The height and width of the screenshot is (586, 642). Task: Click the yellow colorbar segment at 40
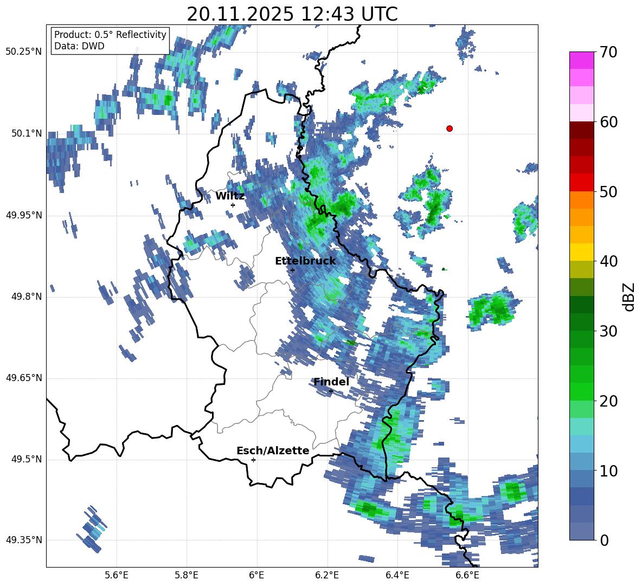coord(581,252)
